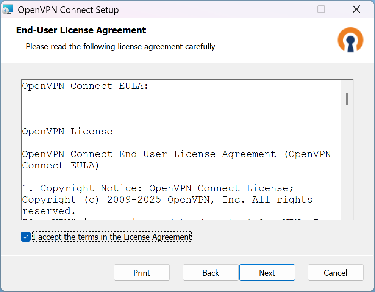Go back with the Back button

[x=211, y=273]
